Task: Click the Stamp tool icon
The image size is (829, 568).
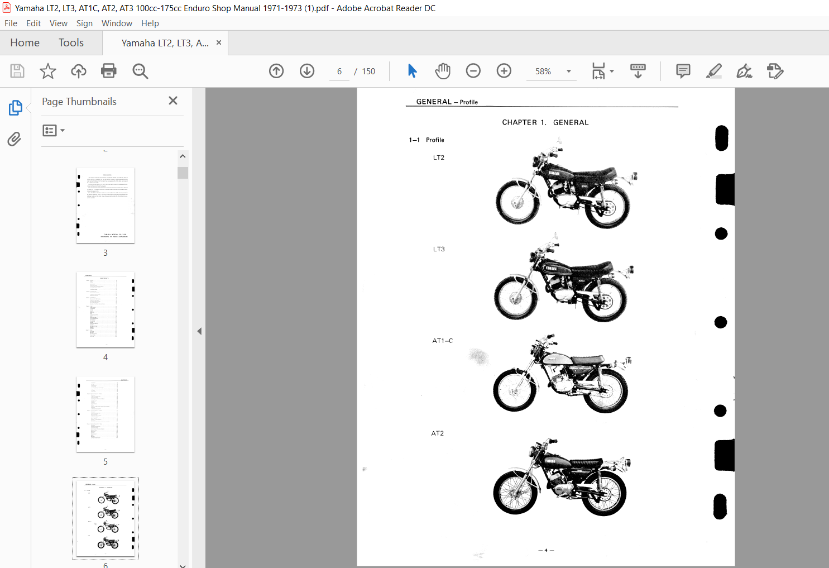Action: pos(775,71)
